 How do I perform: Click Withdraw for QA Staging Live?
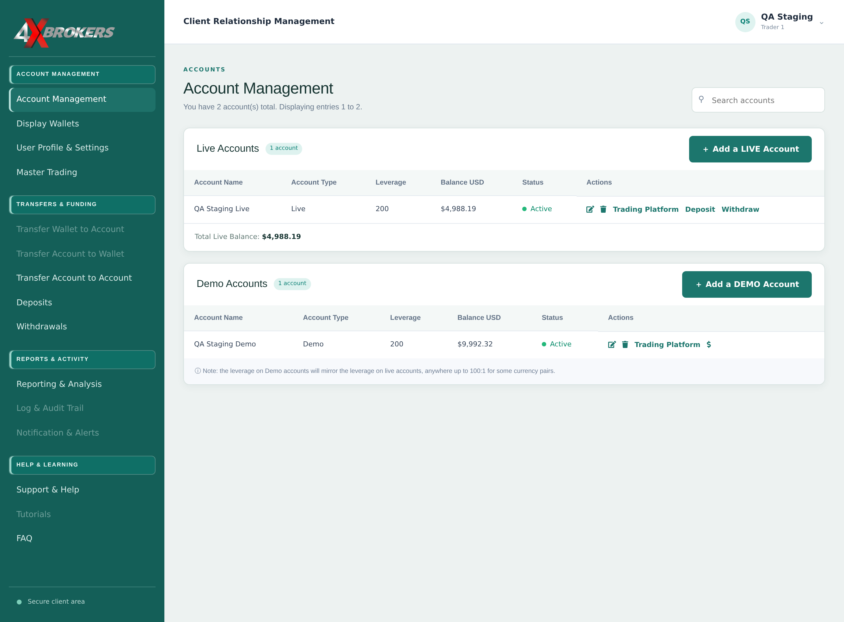point(740,209)
